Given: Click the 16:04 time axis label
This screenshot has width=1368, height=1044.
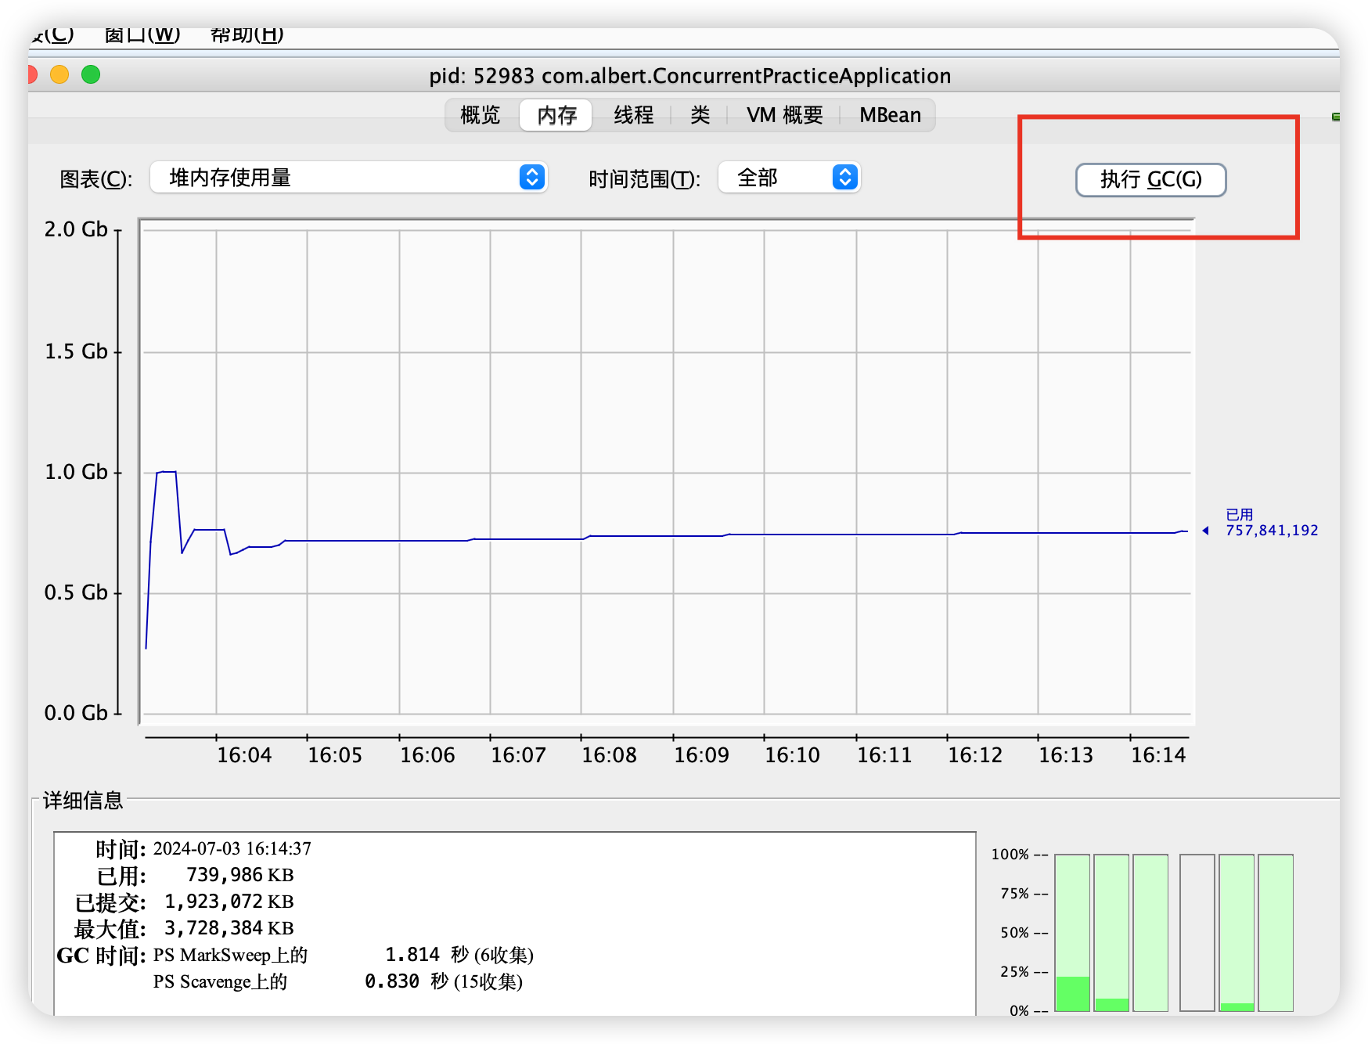Looking at the screenshot, I should [x=244, y=755].
